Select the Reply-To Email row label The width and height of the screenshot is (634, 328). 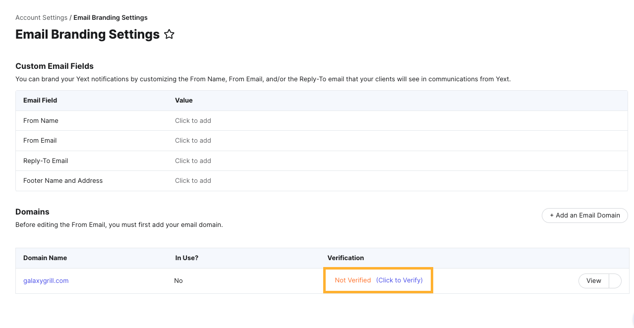[x=46, y=161]
